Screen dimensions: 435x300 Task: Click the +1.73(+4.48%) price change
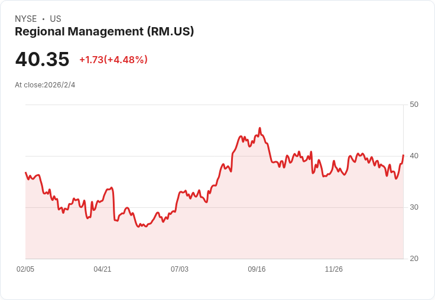[x=113, y=60]
